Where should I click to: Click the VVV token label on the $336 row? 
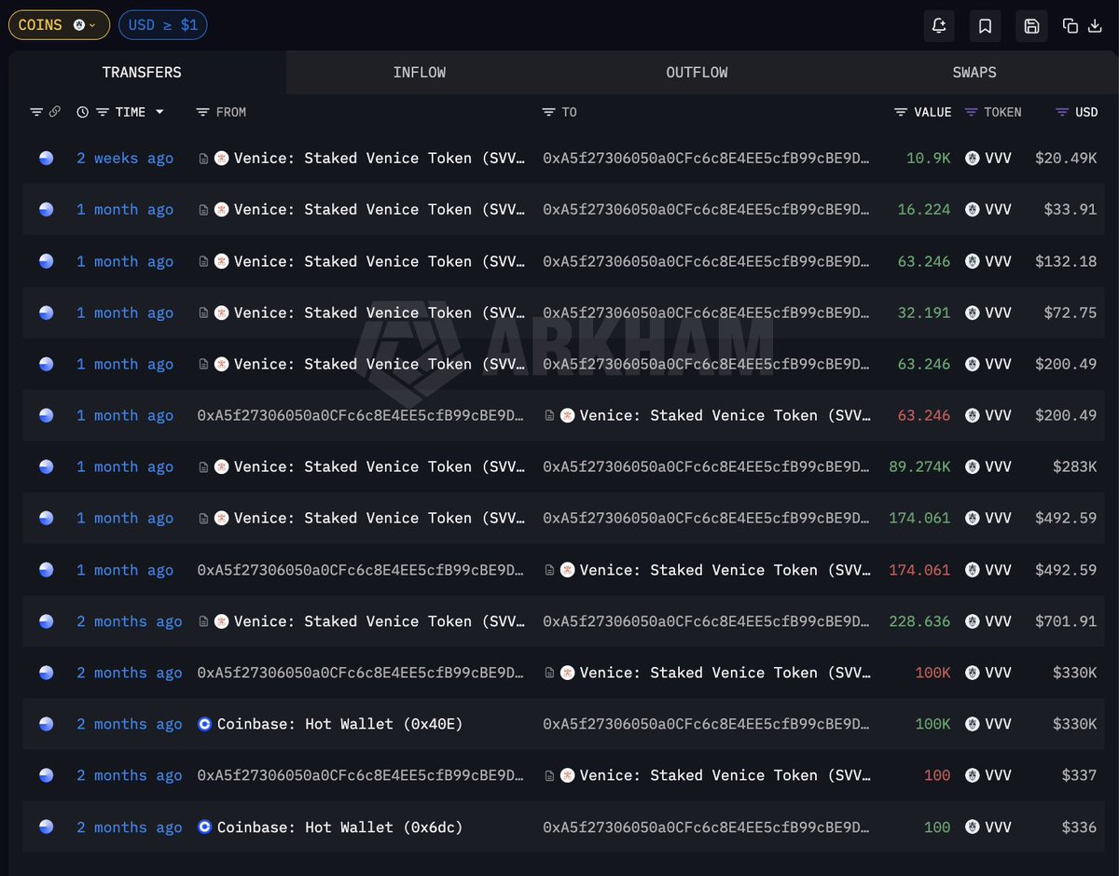point(998,827)
